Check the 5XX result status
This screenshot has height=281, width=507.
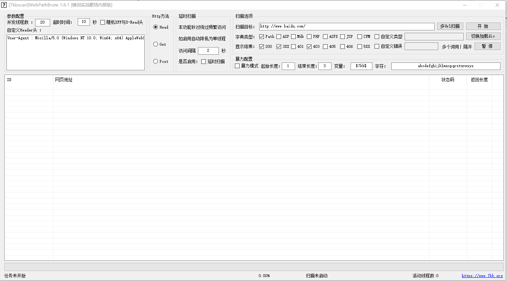pyautogui.click(x=359, y=46)
